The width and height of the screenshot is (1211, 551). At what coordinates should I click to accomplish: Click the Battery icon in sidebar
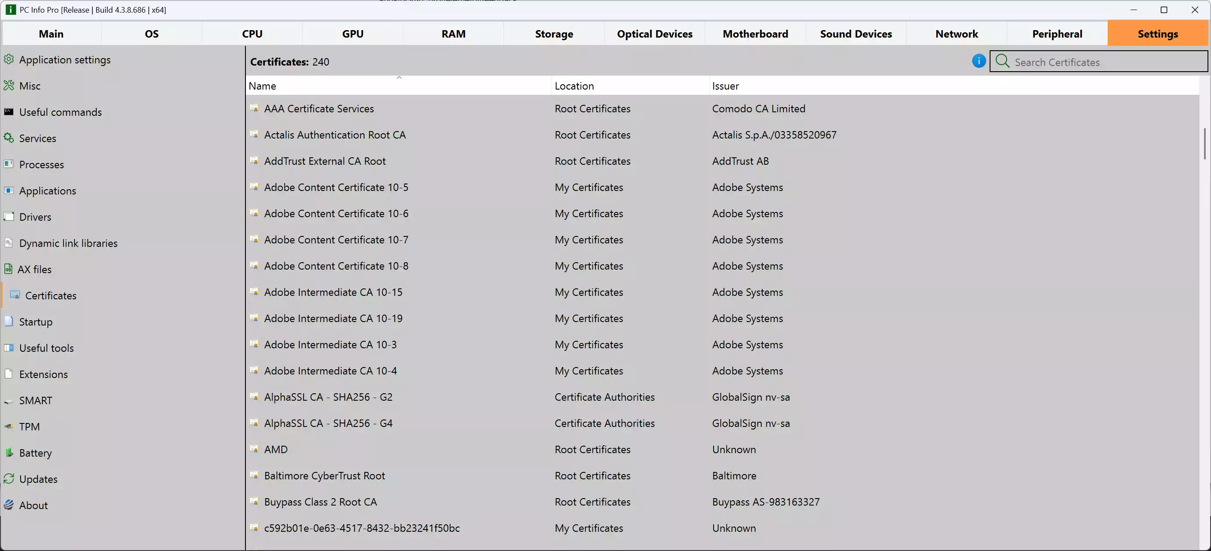click(x=8, y=452)
